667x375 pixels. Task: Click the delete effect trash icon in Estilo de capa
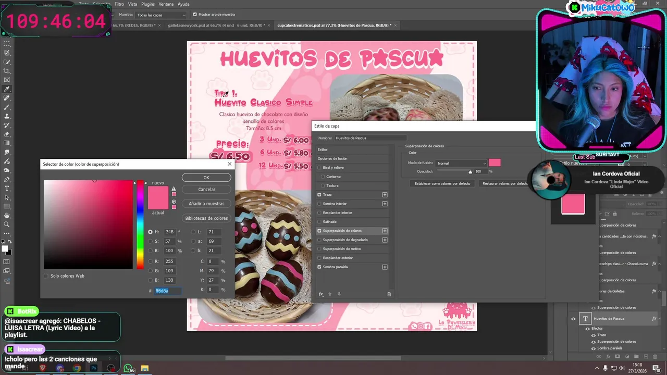coord(389,294)
